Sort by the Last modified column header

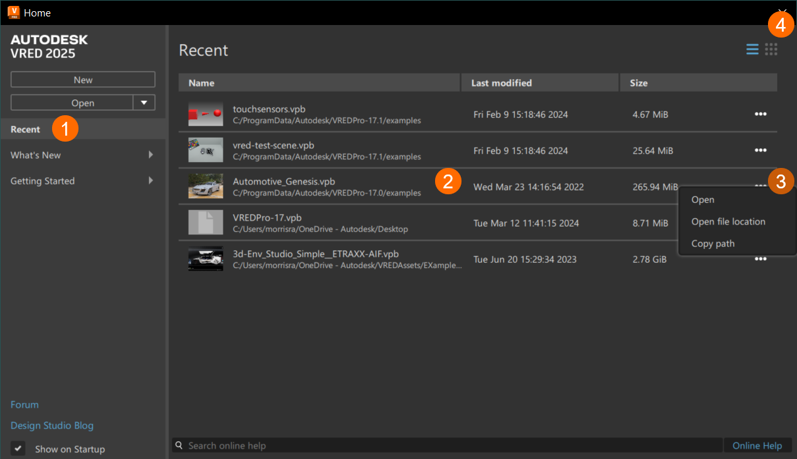coord(540,82)
